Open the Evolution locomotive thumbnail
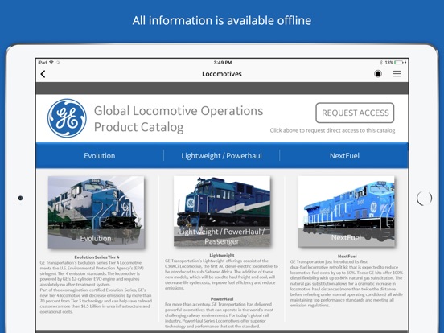 click(96, 212)
